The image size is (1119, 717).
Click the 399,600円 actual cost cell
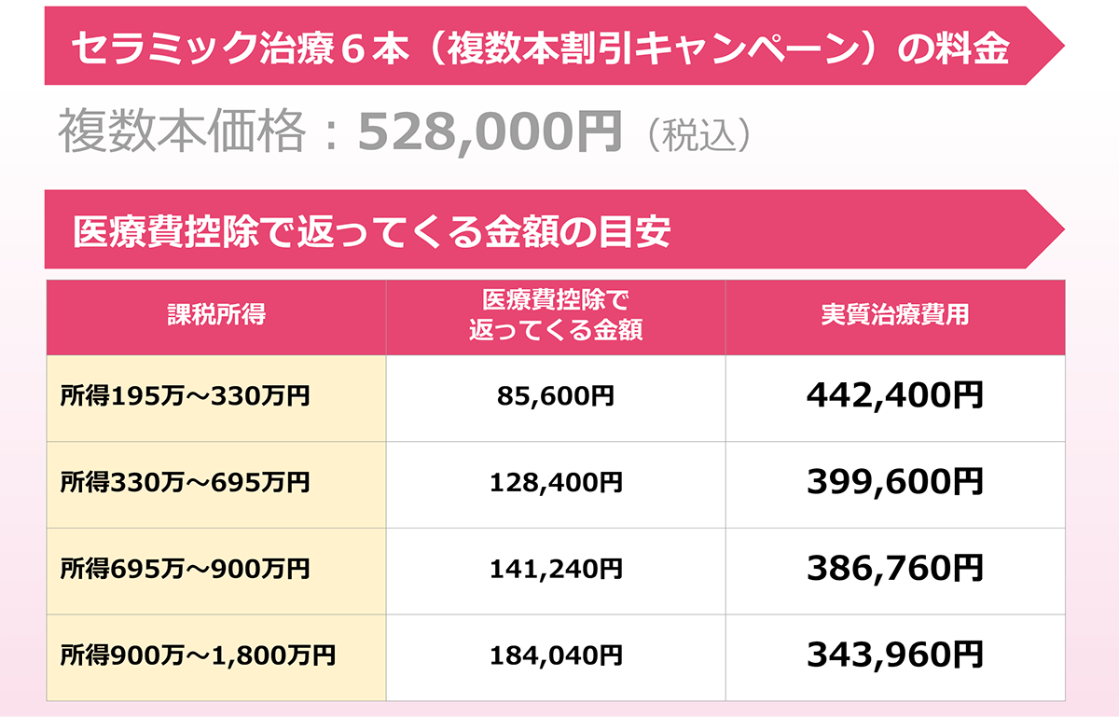click(895, 483)
